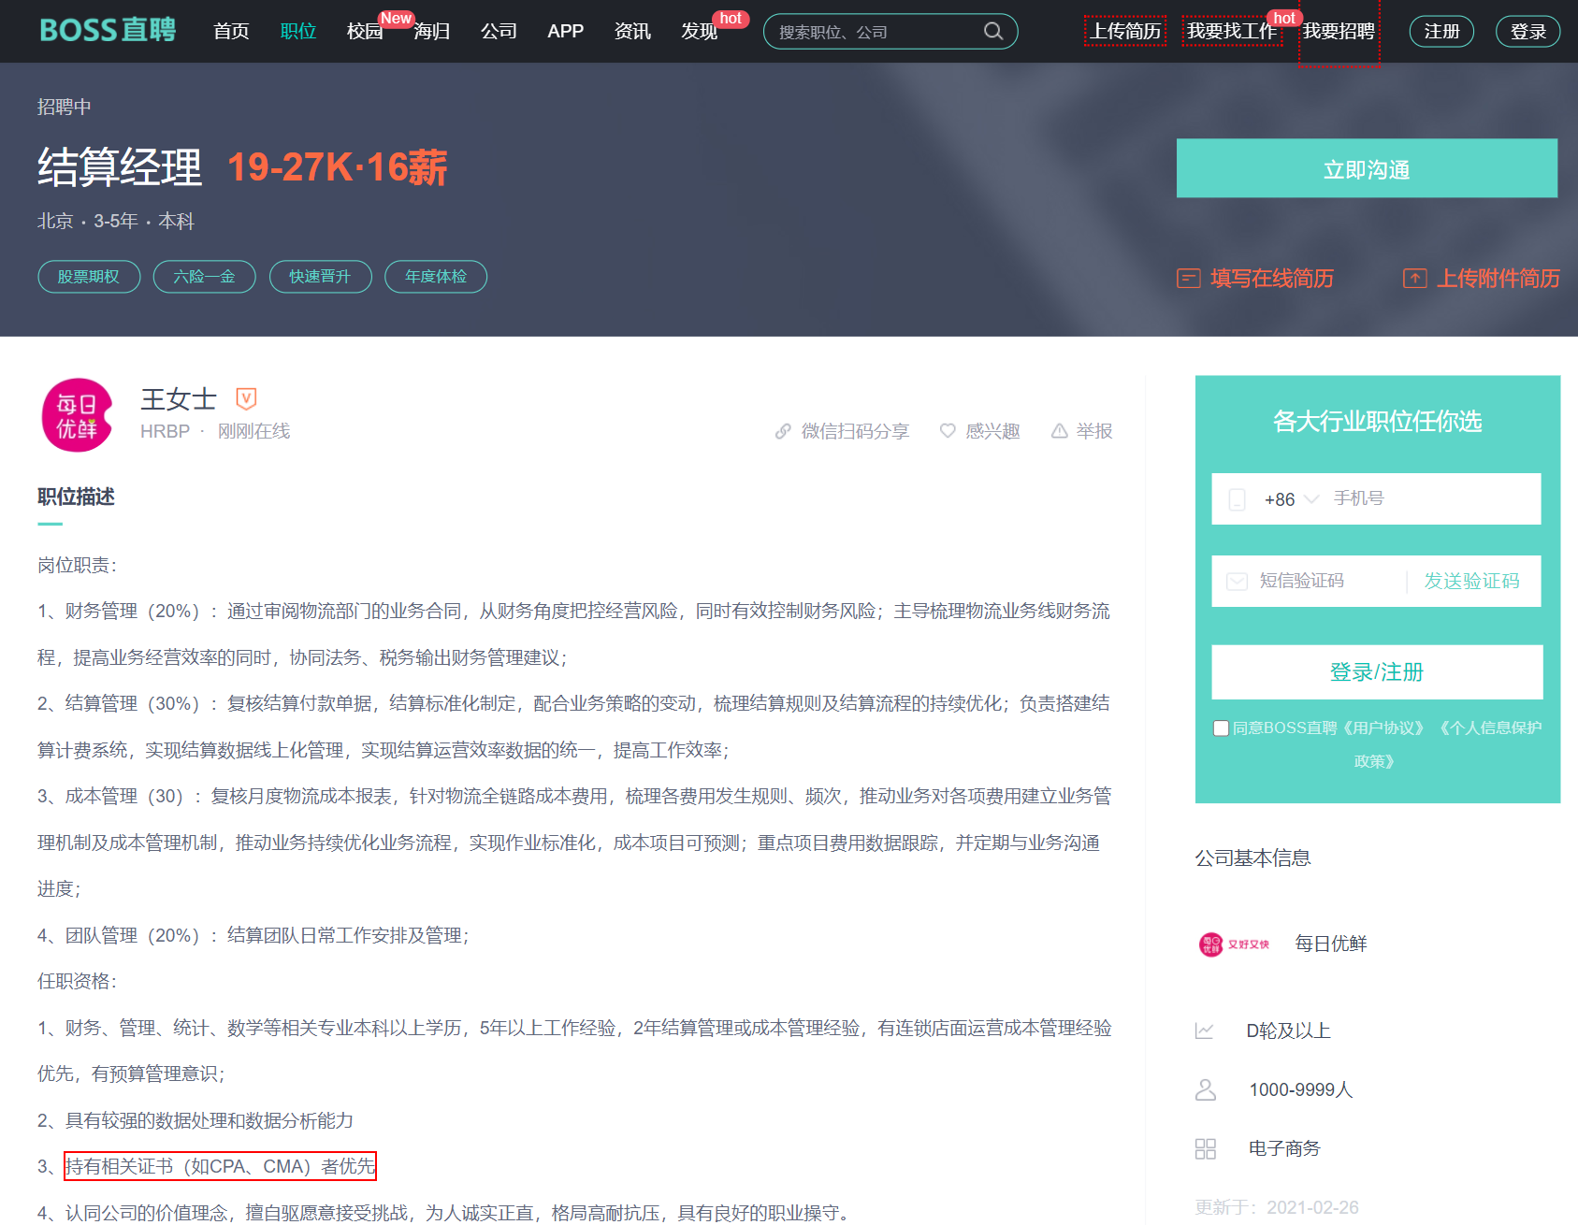This screenshot has width=1578, height=1225.
Task: Click the financing stage chart icon
Action: point(1205,1030)
